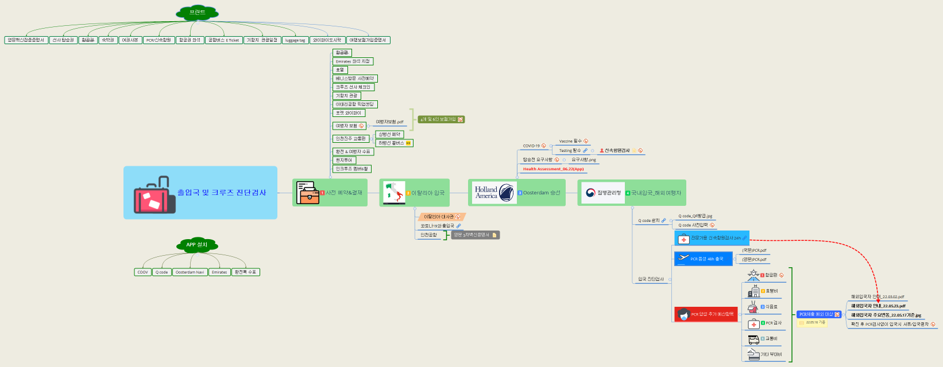Open Health Assessment_06.22(App) red link

[553, 169]
